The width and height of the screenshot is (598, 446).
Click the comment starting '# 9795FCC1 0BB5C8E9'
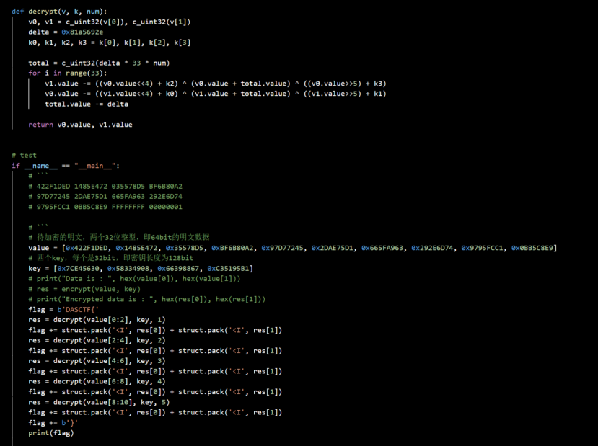click(x=105, y=207)
